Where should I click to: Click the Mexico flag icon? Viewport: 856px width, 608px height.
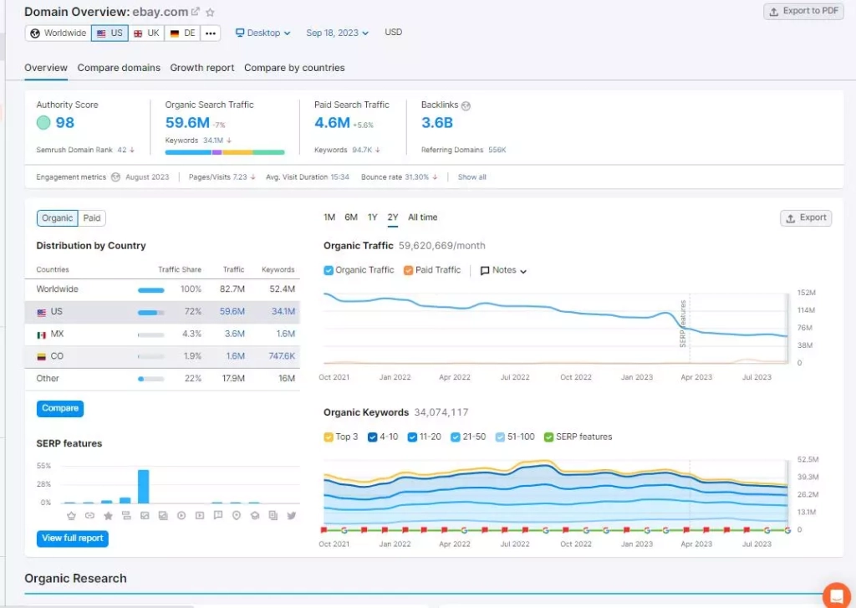pyautogui.click(x=42, y=335)
